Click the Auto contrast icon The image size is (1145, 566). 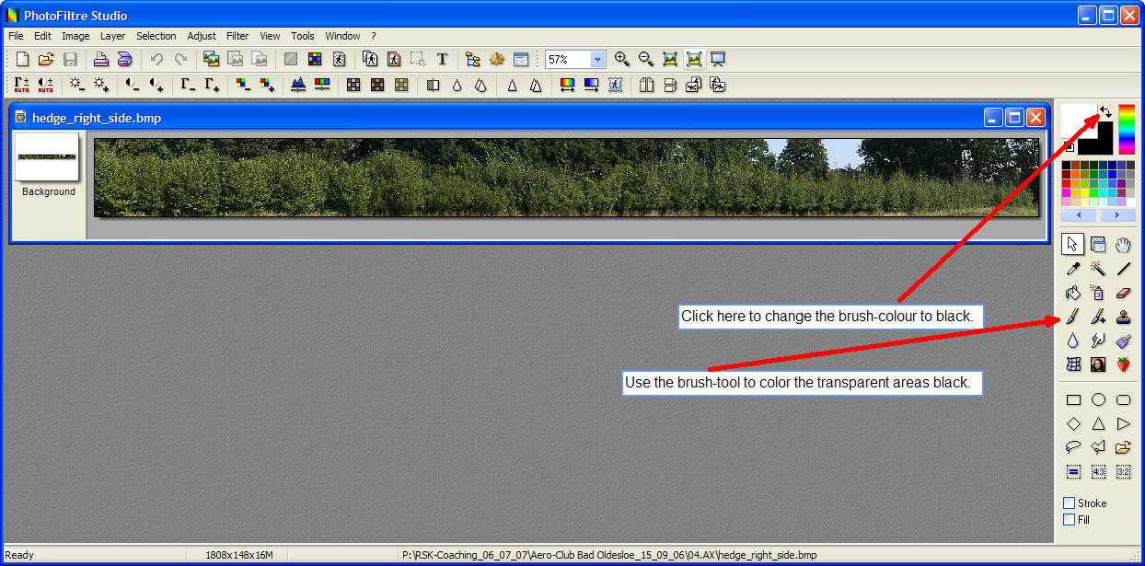[45, 85]
